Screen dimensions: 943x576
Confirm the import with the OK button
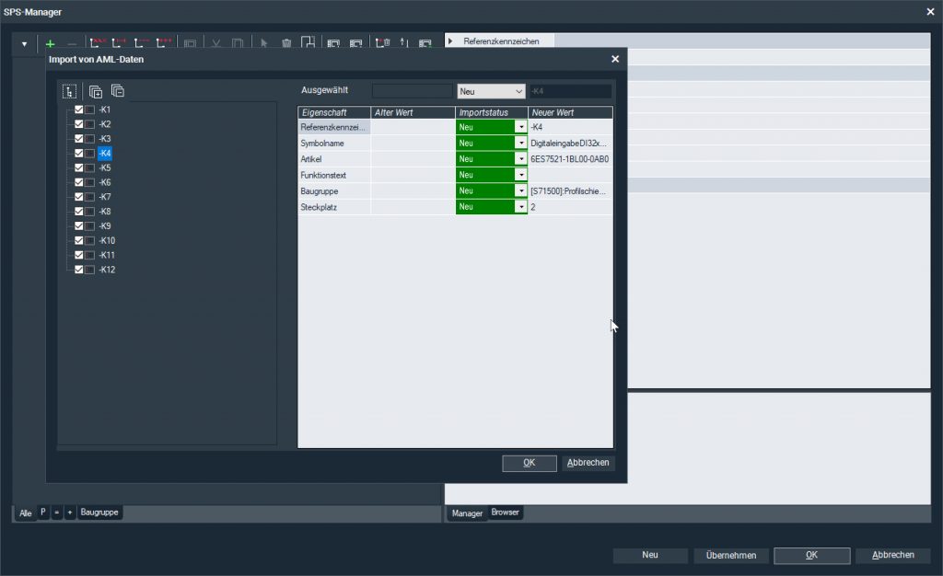click(x=529, y=463)
